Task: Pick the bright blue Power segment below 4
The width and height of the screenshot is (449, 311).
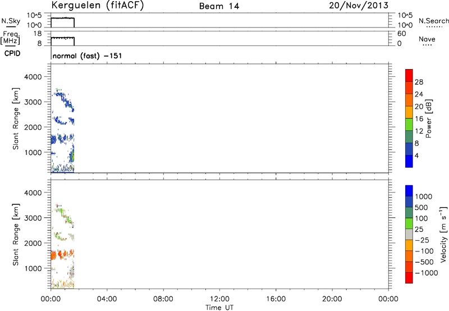Action: 409,161
